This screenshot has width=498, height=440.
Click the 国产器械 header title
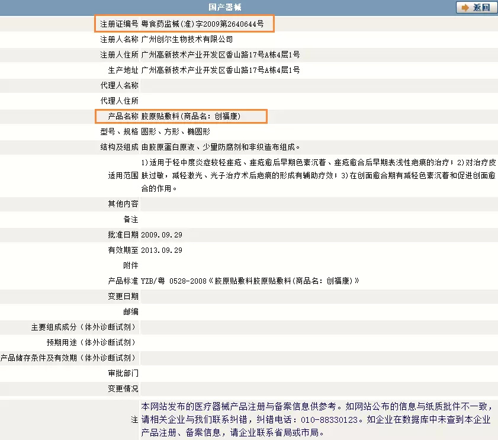tap(225, 7)
